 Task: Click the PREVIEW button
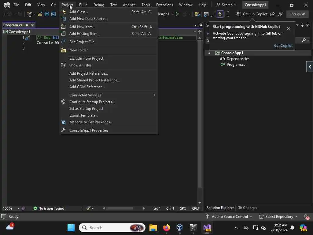coord(297,14)
